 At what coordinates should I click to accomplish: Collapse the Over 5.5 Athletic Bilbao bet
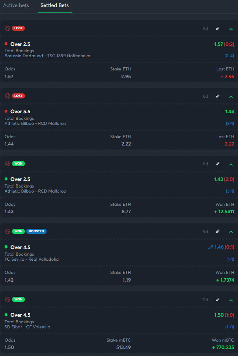point(231,96)
